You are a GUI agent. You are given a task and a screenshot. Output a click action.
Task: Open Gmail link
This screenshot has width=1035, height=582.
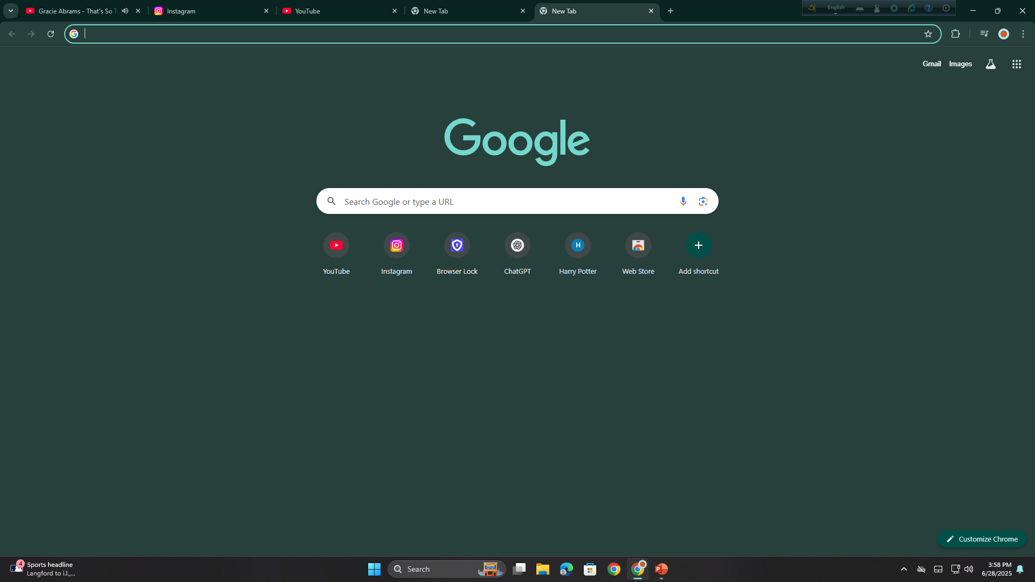931,64
